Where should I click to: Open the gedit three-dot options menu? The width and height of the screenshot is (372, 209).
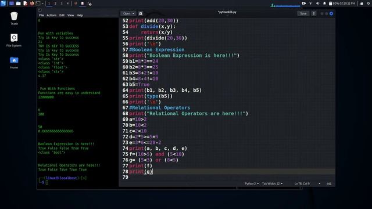click(314, 13)
